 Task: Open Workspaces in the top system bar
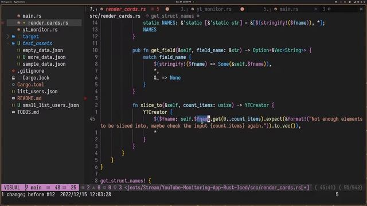[6, 2]
